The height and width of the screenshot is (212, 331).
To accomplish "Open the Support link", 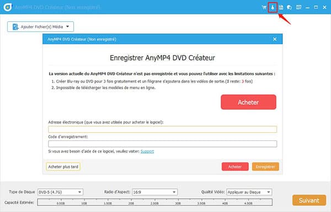I will tap(147, 151).
